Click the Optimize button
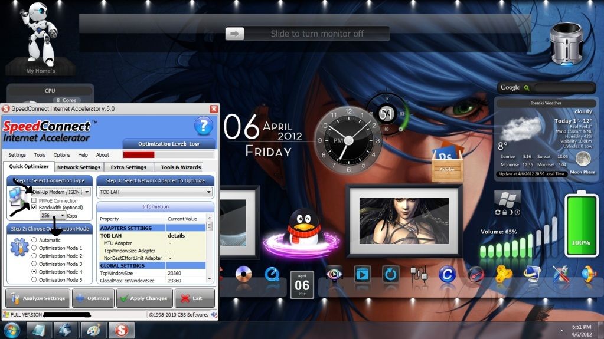604x339 pixels. [93, 298]
